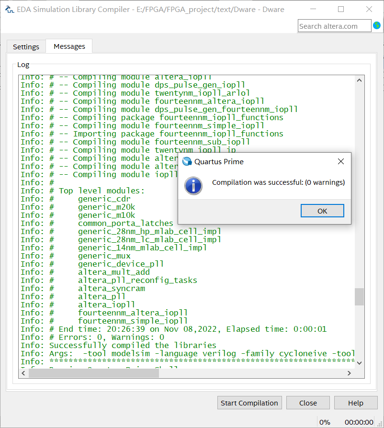Image resolution: width=384 pixels, height=428 pixels.
Task: Click the 0% progress indicator in status bar
Action: (x=325, y=422)
